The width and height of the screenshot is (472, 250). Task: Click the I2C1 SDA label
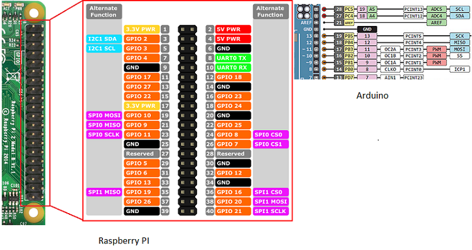click(x=104, y=39)
